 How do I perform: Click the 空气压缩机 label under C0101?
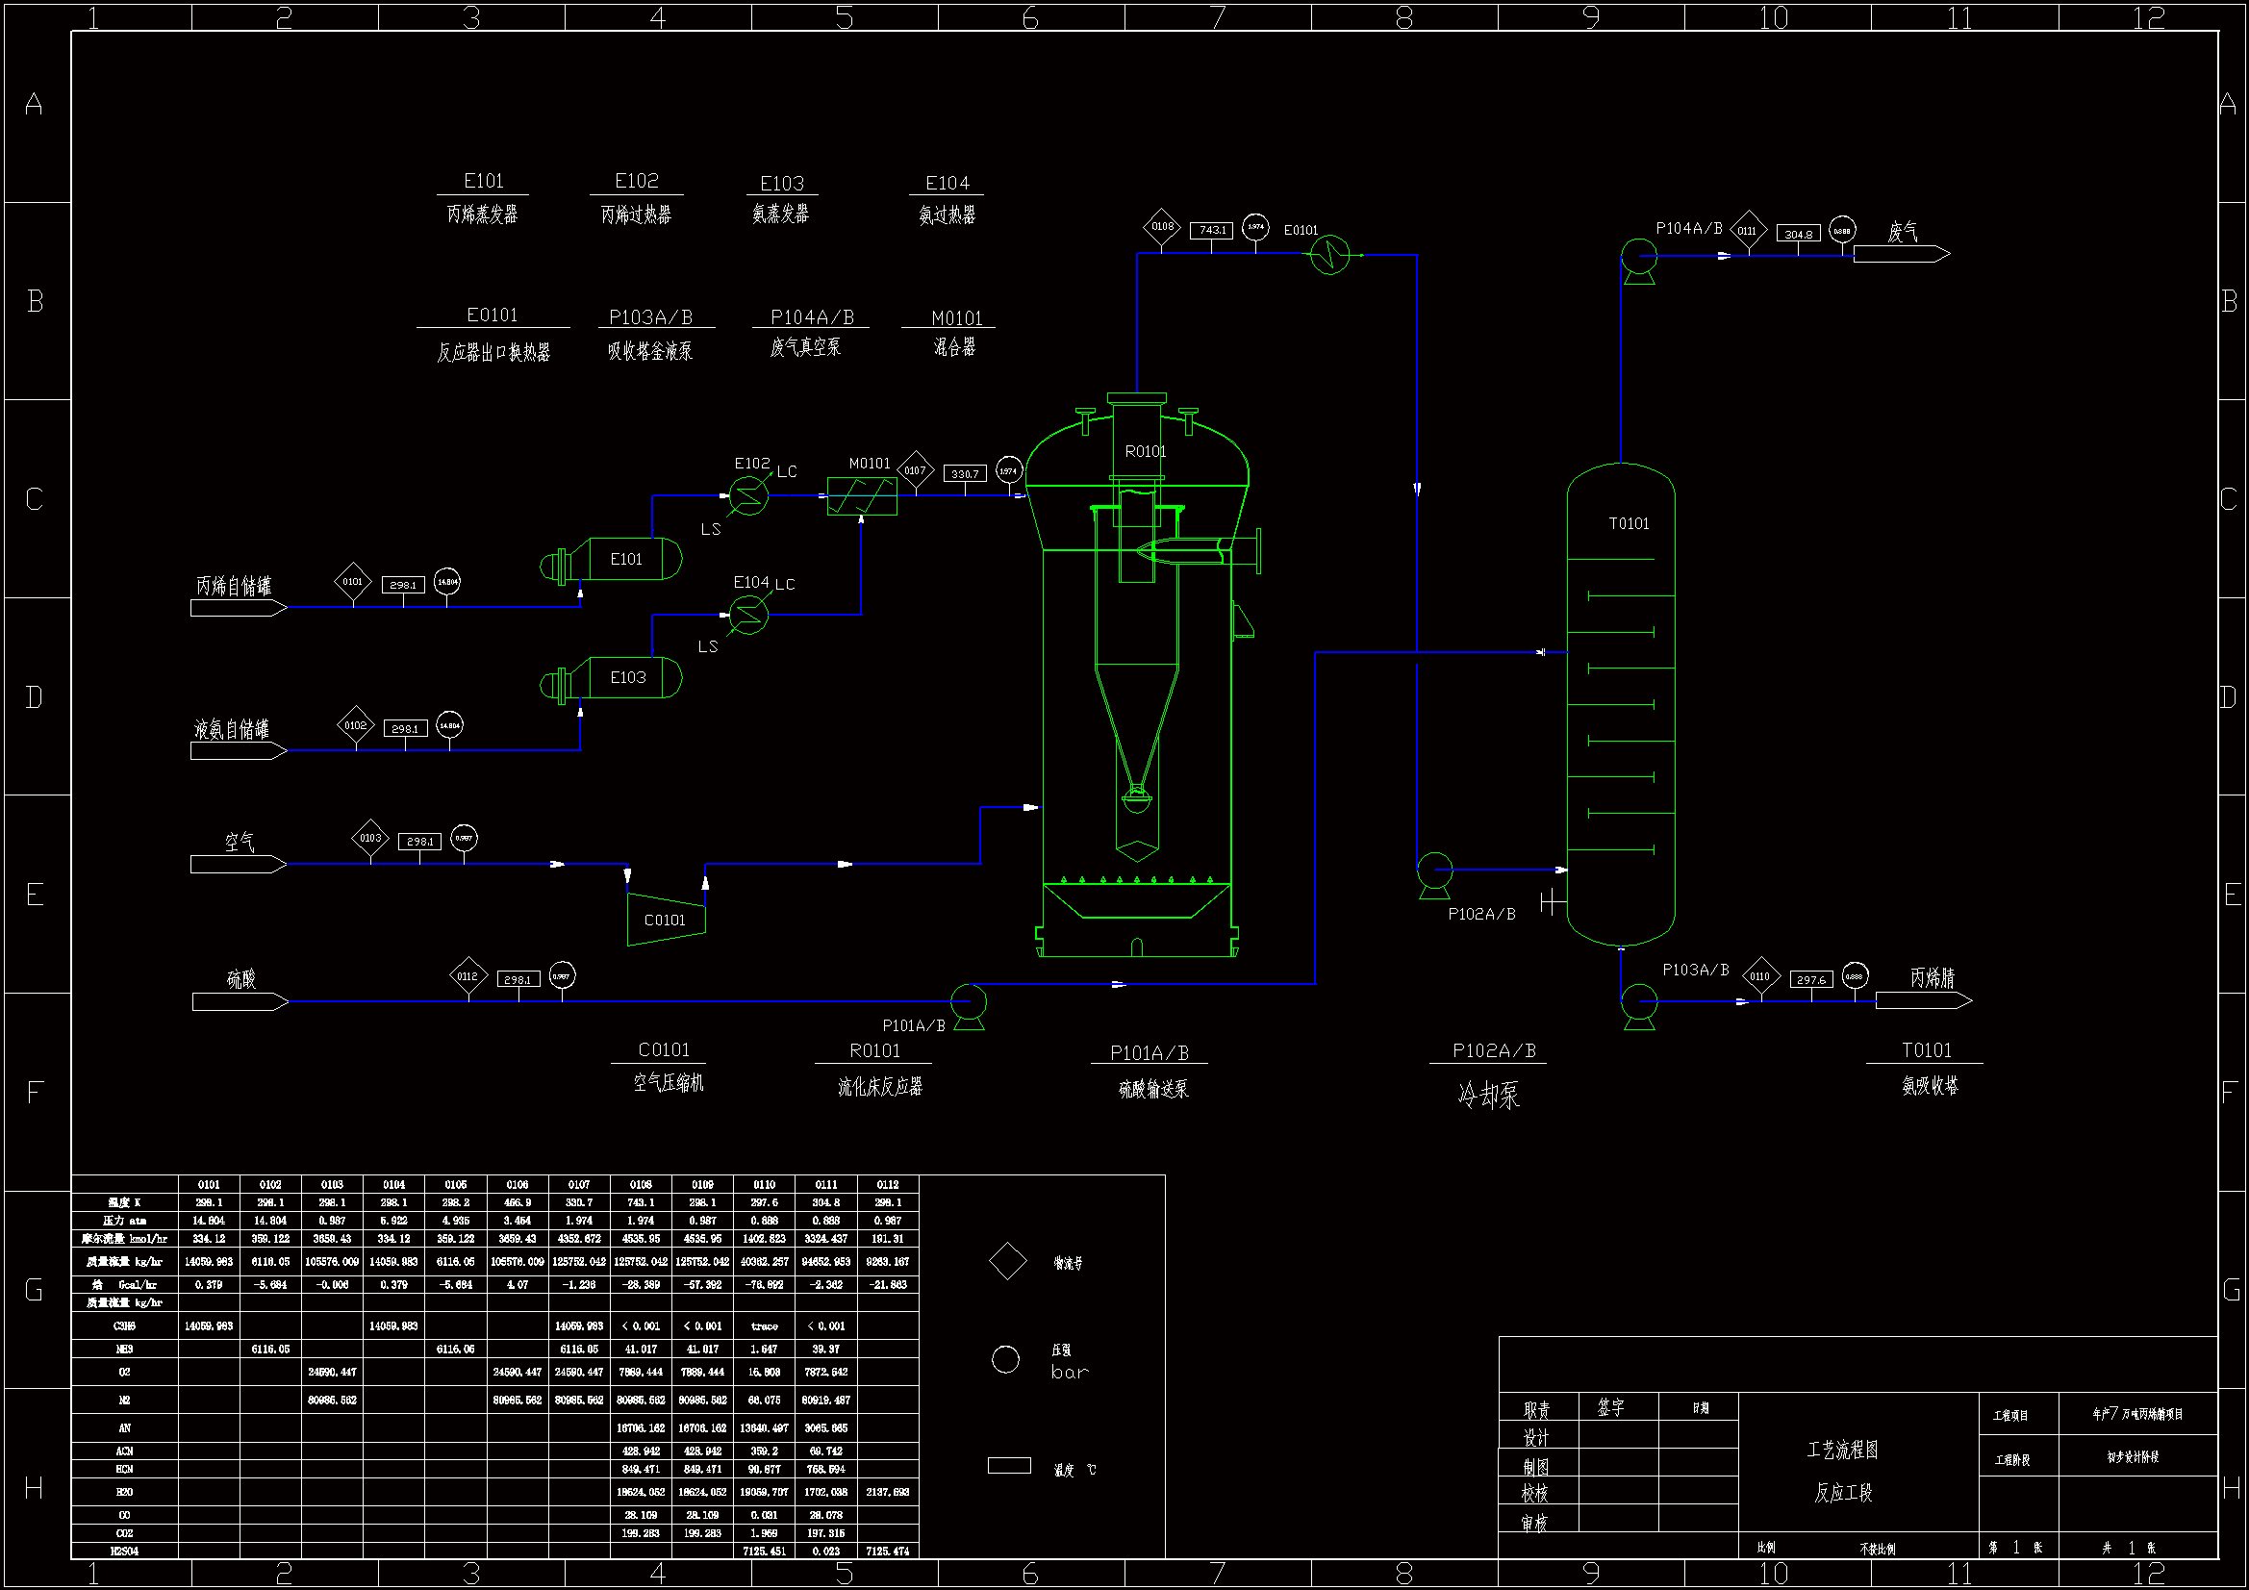click(668, 1083)
